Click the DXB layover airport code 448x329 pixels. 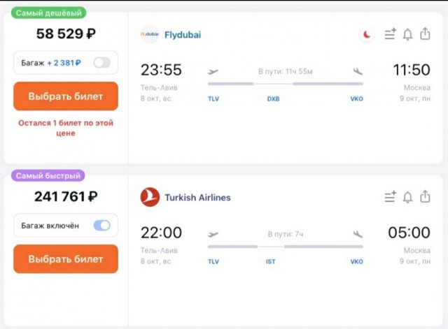(x=273, y=99)
